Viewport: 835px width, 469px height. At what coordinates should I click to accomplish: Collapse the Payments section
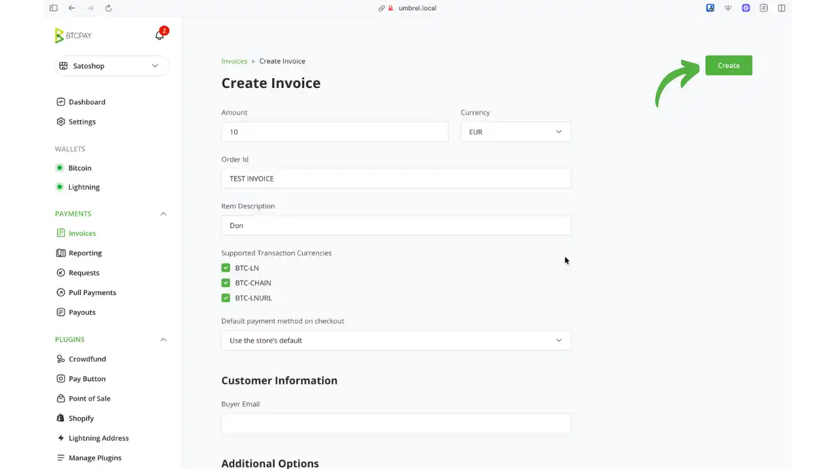click(163, 214)
